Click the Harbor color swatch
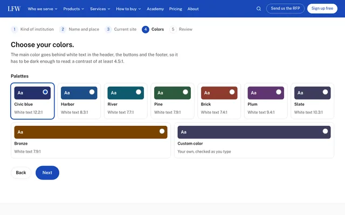Screen dimensions: 345x215 coord(79,93)
